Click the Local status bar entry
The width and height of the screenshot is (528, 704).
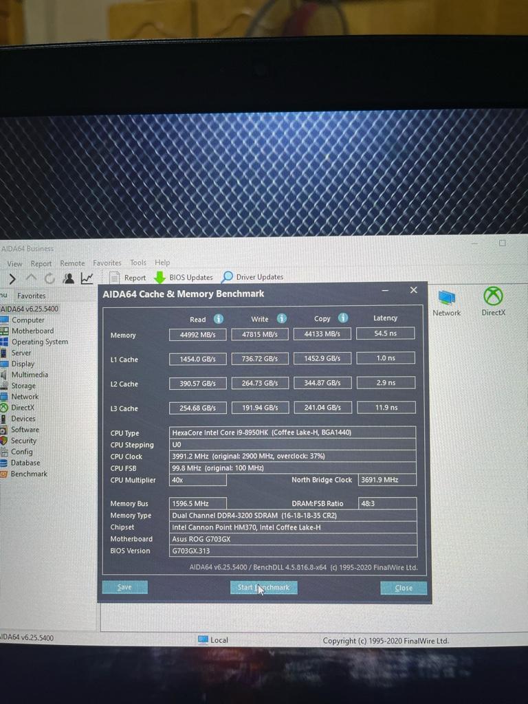(213, 640)
